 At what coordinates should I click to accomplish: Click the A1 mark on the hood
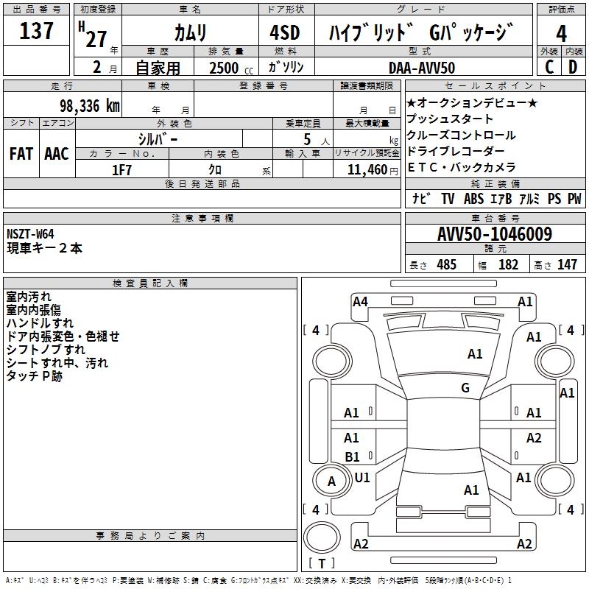(475, 354)
